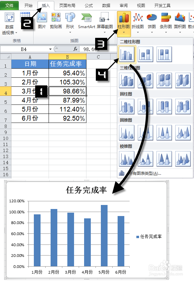194x281 pixels.
Task: Pick 100% stacked cylinder chart
Action: click(164, 107)
